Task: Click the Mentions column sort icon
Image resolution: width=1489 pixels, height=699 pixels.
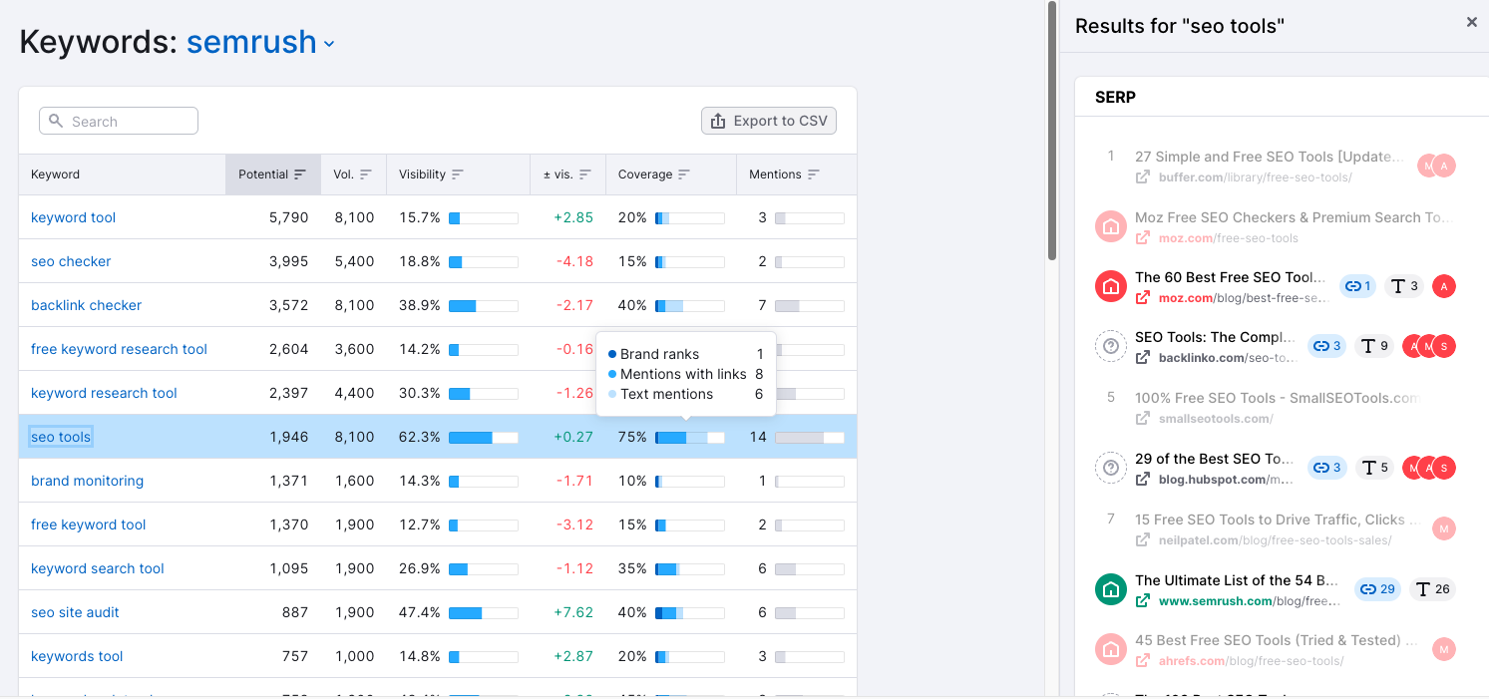Action: coord(814,175)
